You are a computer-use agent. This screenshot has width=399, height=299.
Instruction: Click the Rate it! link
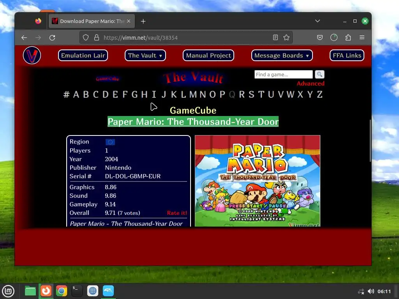point(177,213)
